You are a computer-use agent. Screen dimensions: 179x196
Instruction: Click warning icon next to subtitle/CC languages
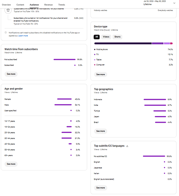point(127,146)
